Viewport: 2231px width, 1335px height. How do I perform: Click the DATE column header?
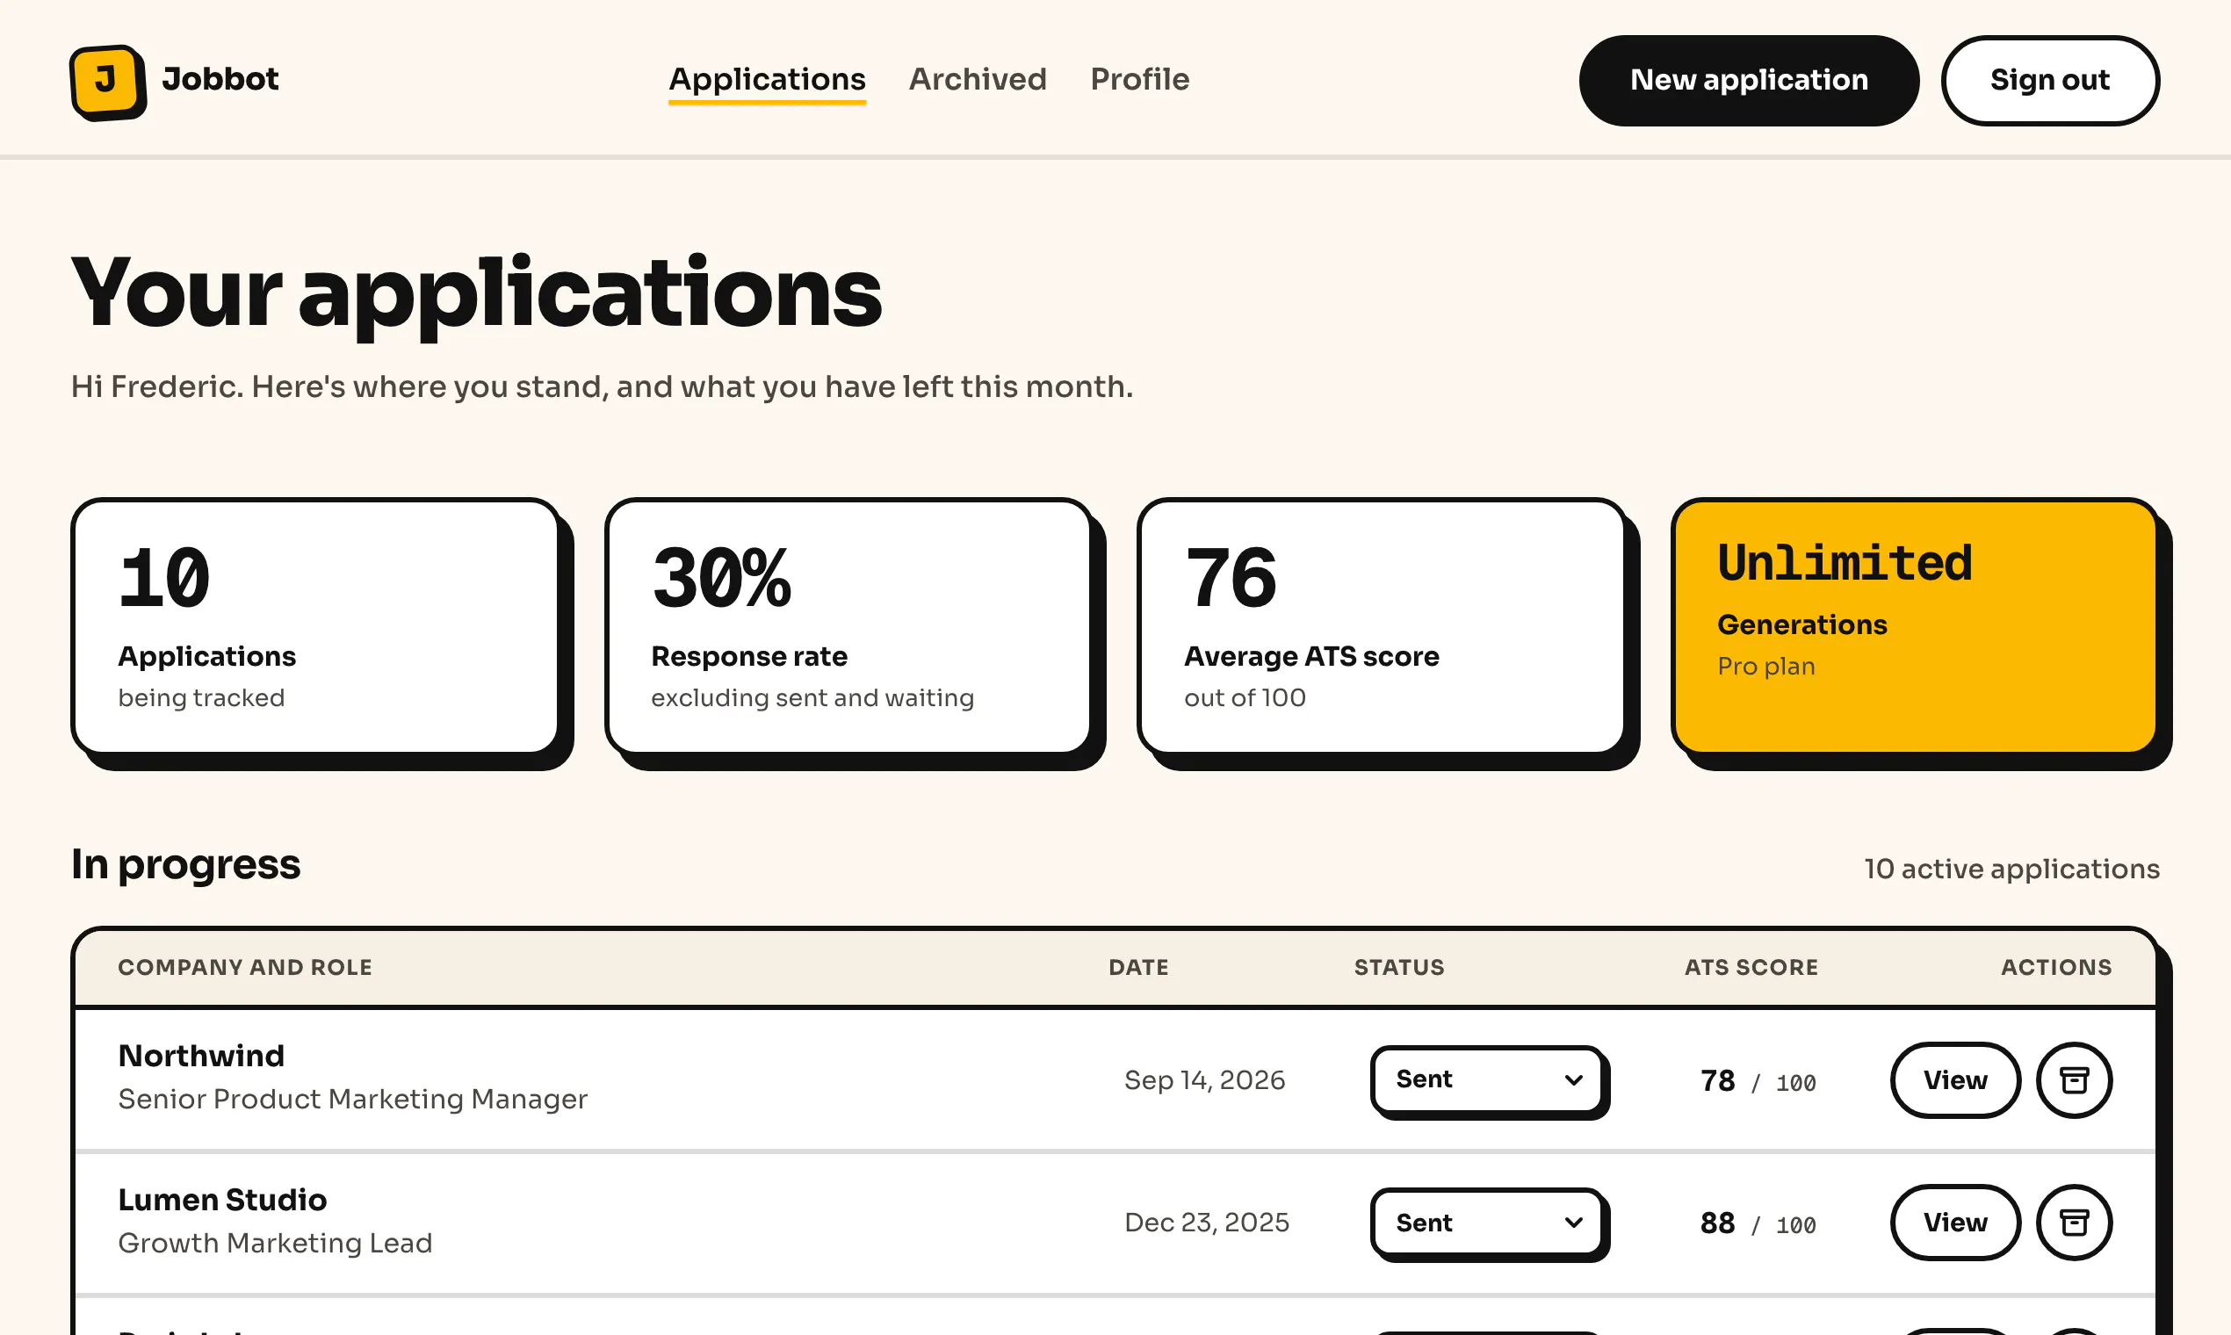(1138, 967)
